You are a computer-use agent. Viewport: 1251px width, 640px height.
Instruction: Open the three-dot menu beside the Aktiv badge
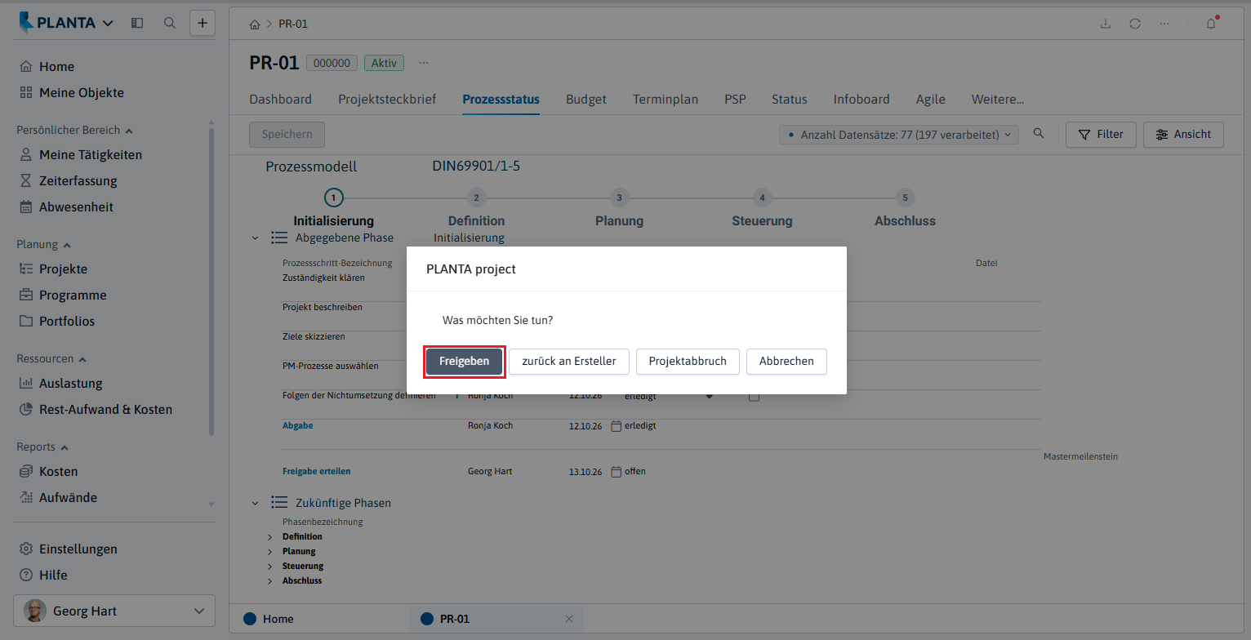coord(423,63)
